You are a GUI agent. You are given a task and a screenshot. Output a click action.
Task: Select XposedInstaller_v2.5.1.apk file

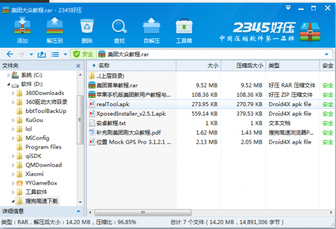pos(211,113)
